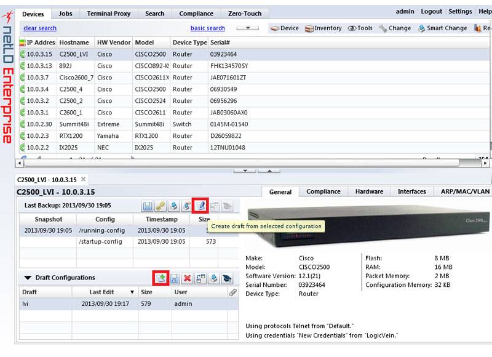
Task: Click the red X delete draft icon
Action: (x=187, y=278)
